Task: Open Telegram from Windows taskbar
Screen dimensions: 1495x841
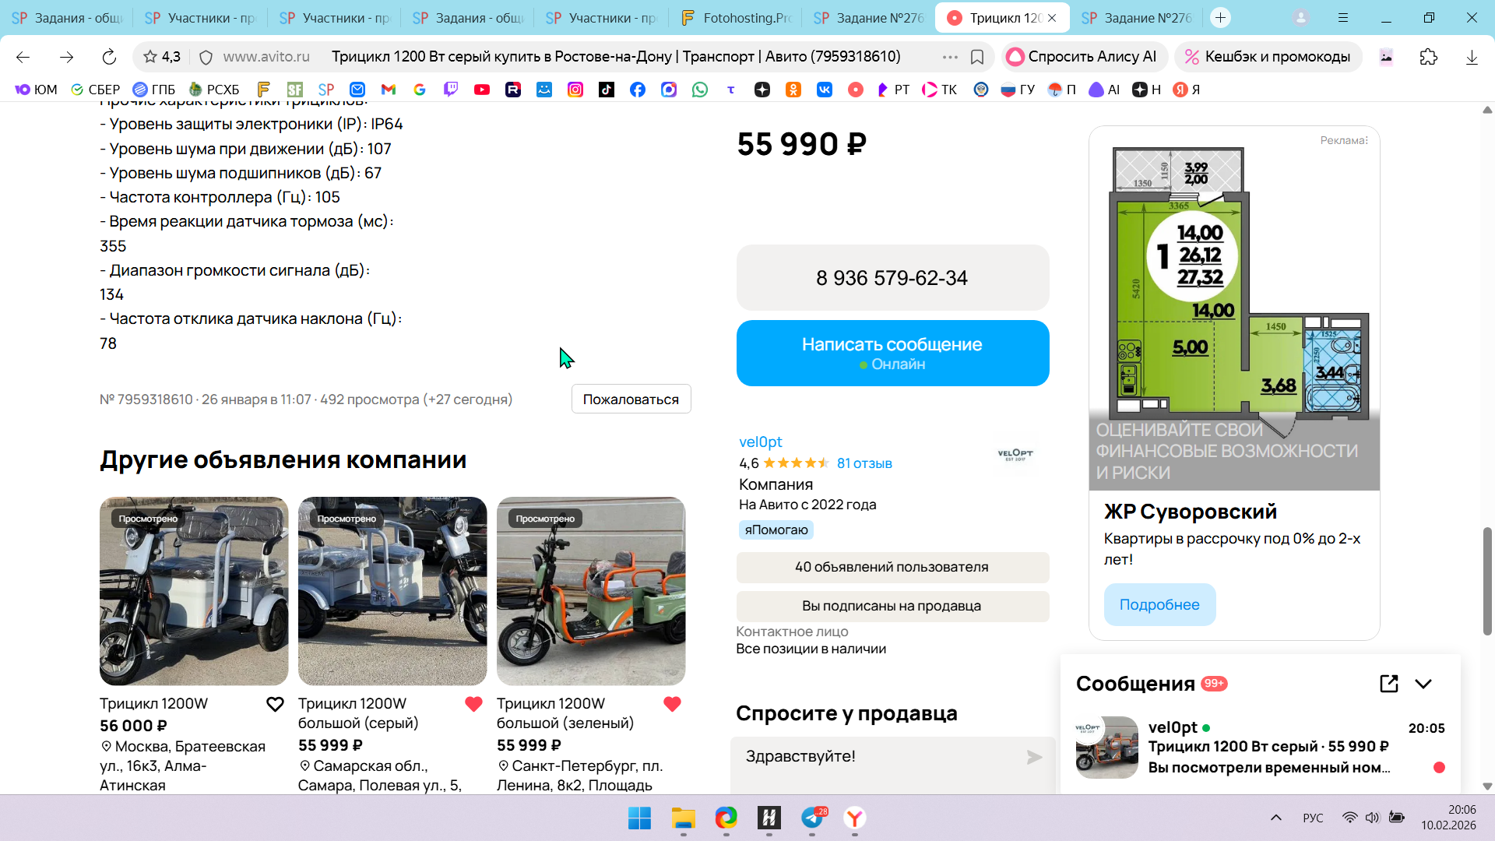Action: [812, 818]
